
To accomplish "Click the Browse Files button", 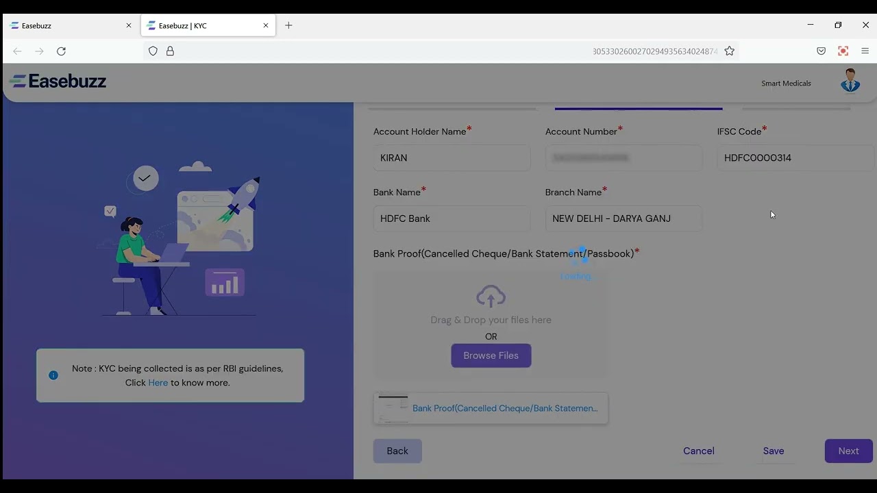I will click(491, 355).
